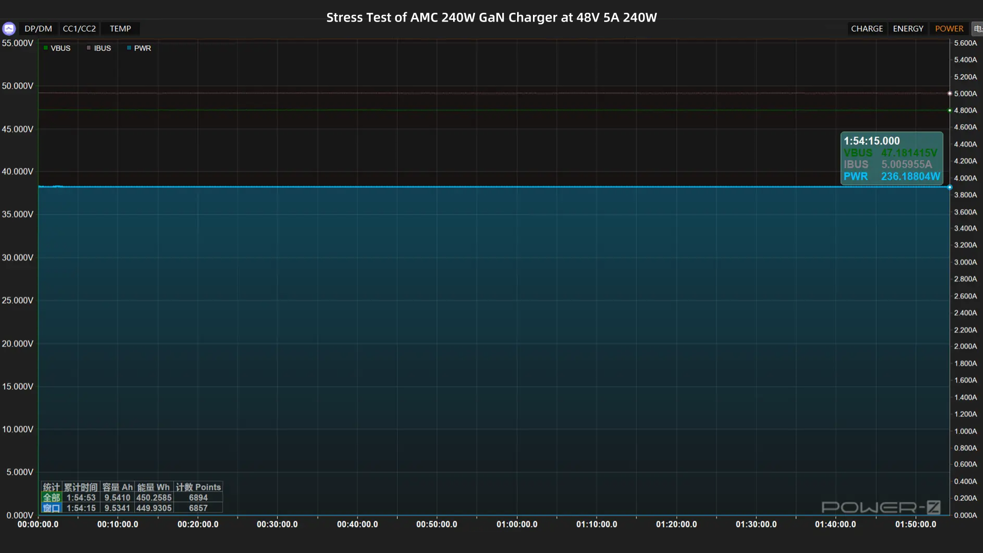Select the orange POWER tab
The width and height of the screenshot is (983, 553).
[x=949, y=29]
